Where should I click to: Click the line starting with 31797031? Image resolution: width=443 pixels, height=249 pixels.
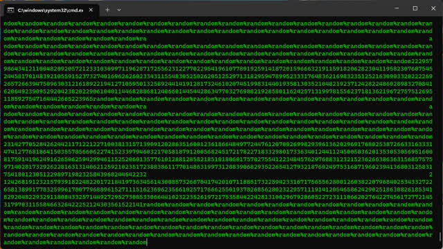(218, 205)
